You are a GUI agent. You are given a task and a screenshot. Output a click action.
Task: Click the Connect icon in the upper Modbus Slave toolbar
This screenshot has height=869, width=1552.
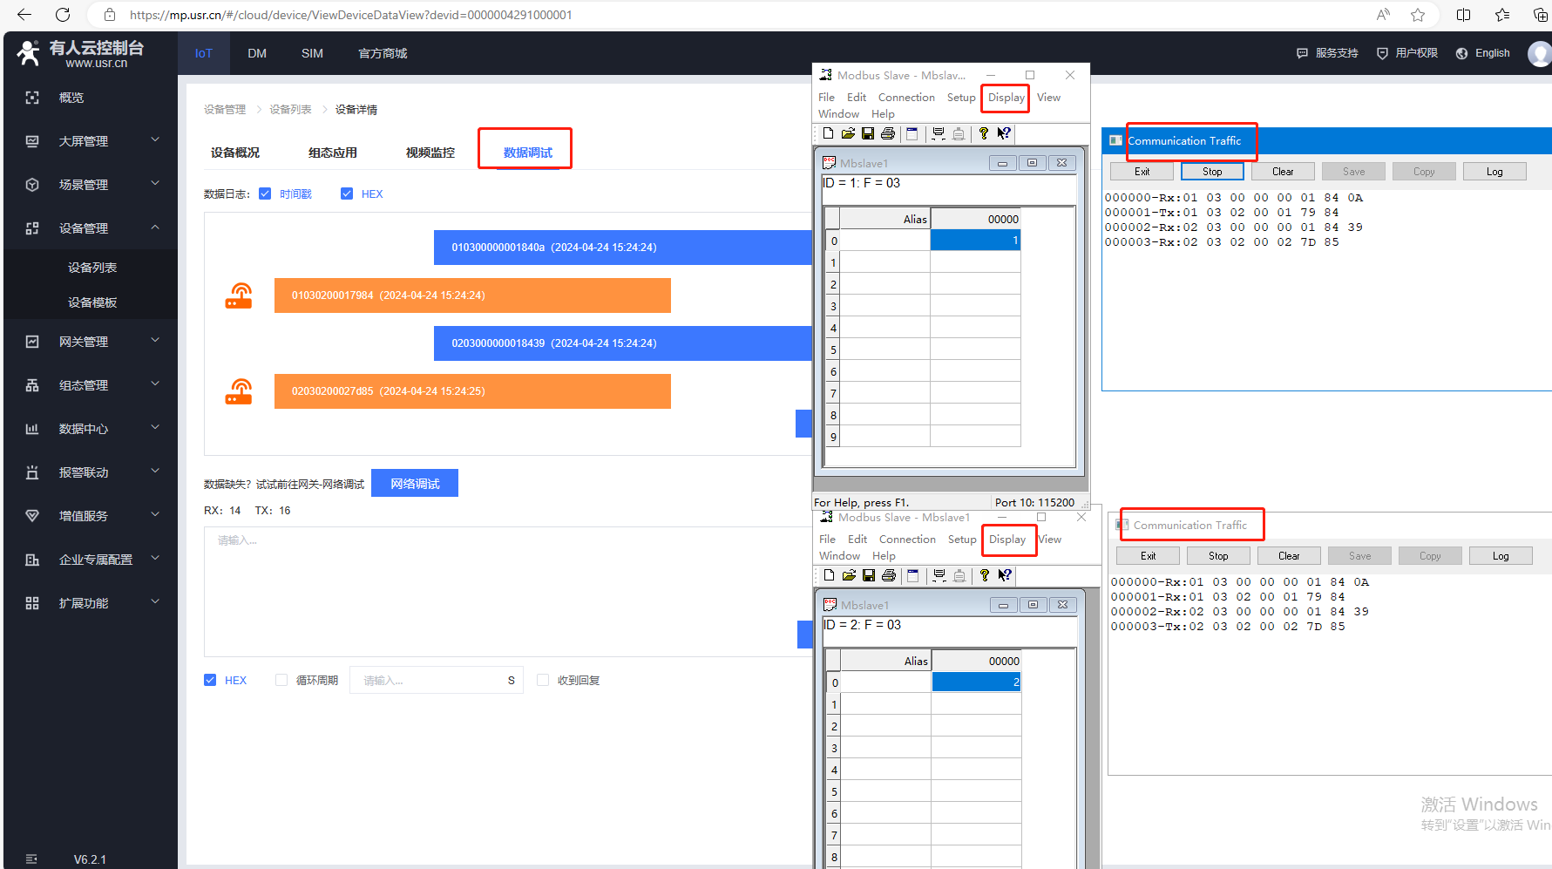[x=939, y=133]
